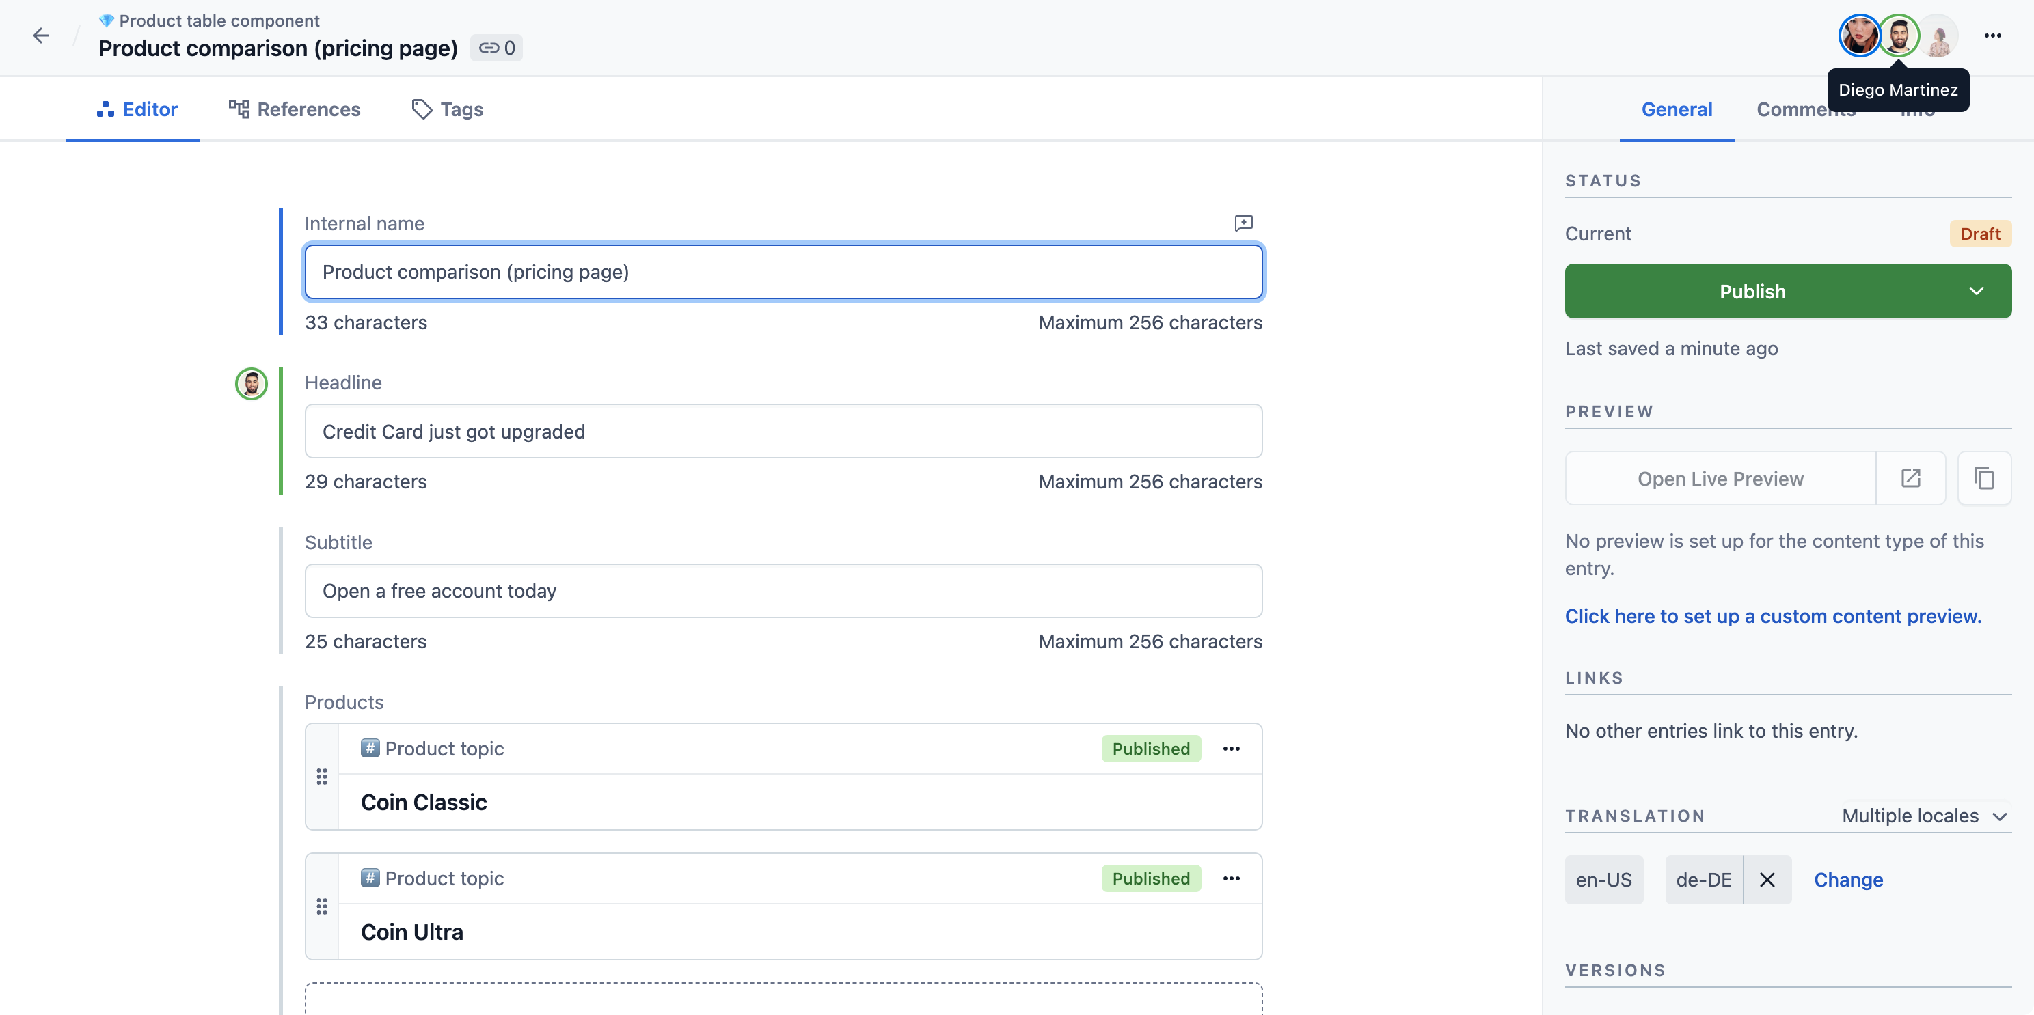Click the overflow menu button top-right

click(1994, 36)
